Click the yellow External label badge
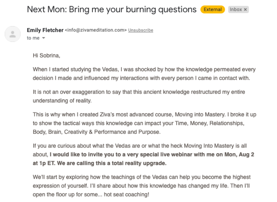The height and width of the screenshot is (202, 277). tap(213, 10)
